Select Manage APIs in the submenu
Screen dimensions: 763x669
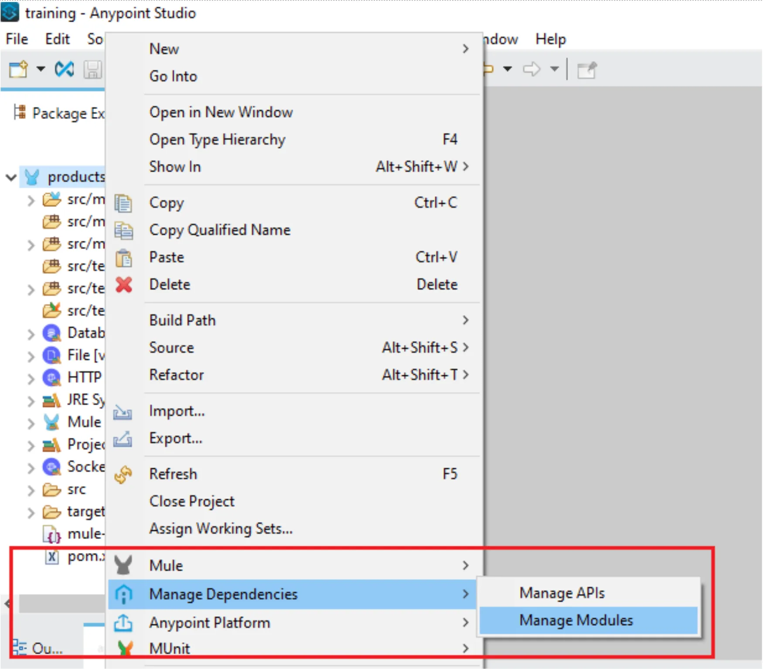(589, 593)
